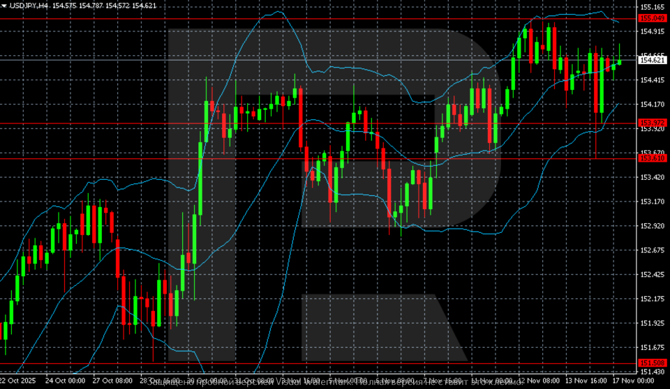Viewport: 670px width, 389px height.
Task: Click the 152.920 price scale value
Action: [x=651, y=226]
